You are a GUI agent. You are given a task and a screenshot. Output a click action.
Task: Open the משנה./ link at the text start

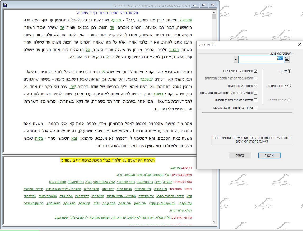pos(186,20)
